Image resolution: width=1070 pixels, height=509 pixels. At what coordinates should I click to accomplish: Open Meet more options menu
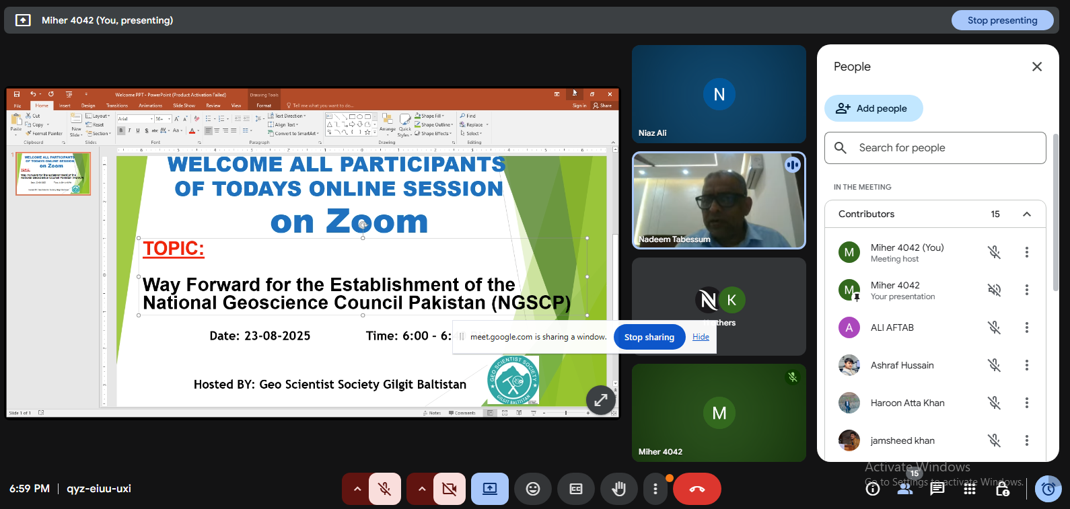[x=655, y=489]
